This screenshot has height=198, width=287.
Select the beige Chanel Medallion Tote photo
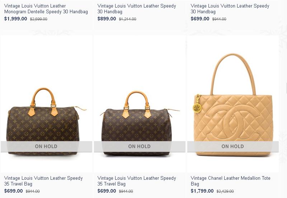click(x=233, y=104)
